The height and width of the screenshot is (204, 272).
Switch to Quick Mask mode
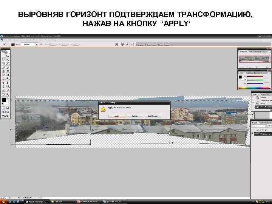pyautogui.click(x=8, y=108)
